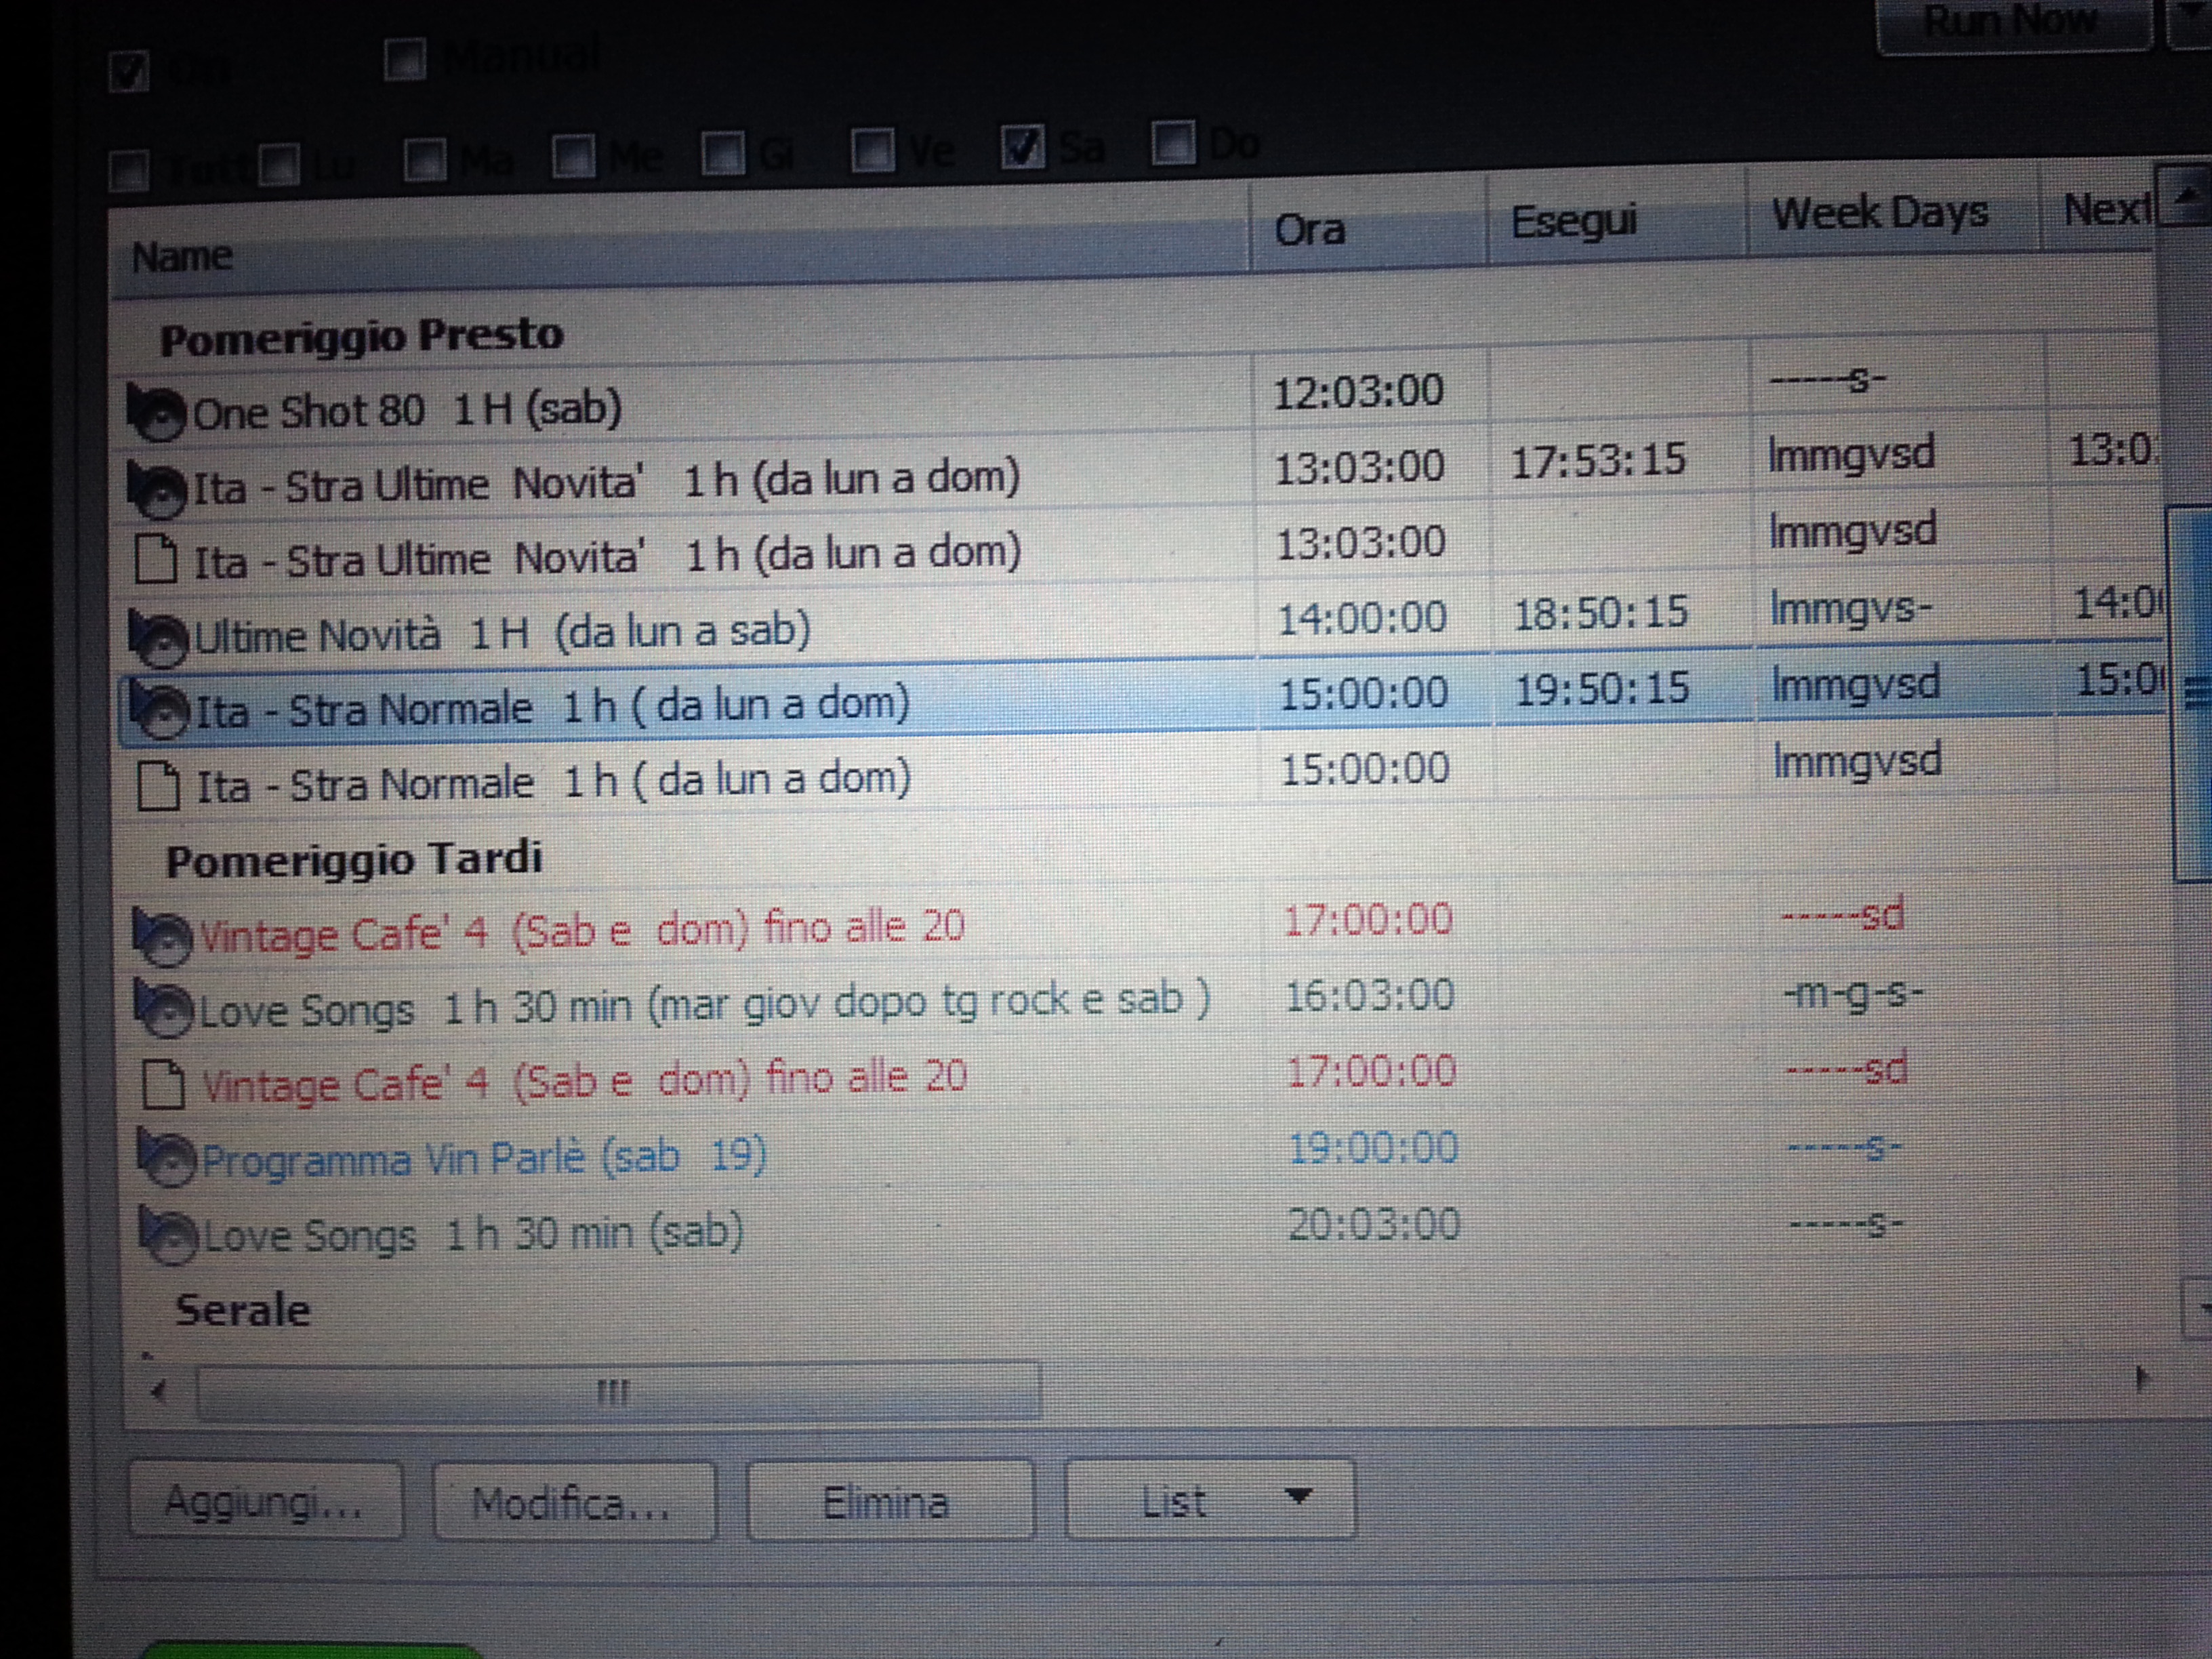Tick the Me day checkbox
This screenshot has height=1659, width=2212.
click(x=575, y=156)
